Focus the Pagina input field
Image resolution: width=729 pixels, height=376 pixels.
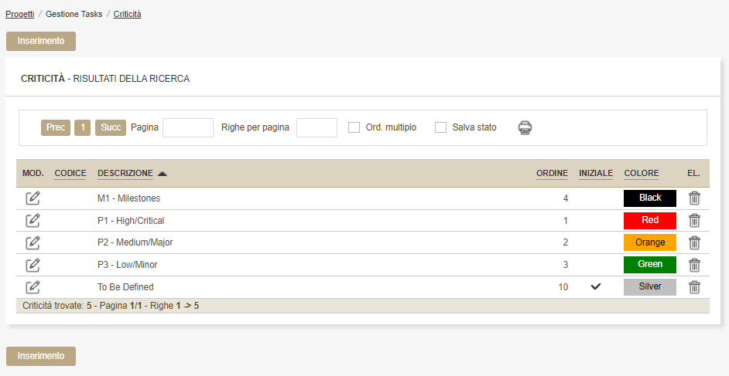[188, 127]
